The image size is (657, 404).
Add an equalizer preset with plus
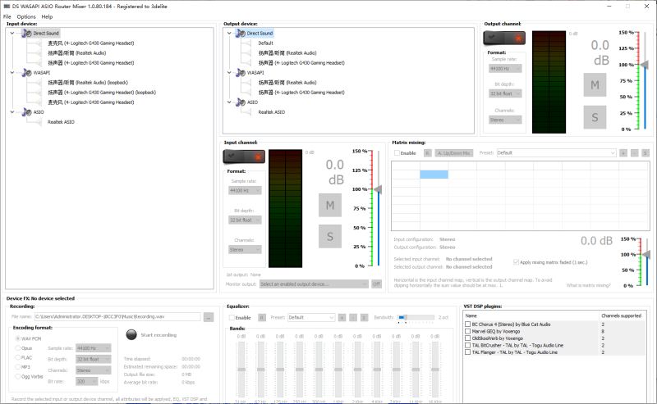(x=342, y=317)
